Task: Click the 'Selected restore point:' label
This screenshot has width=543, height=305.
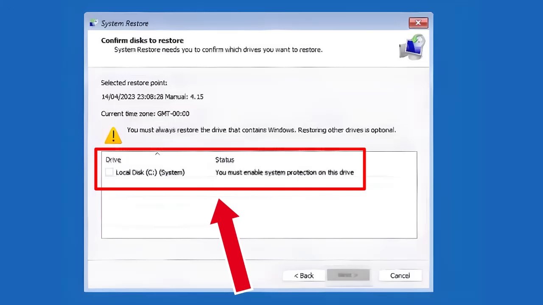Action: point(134,83)
